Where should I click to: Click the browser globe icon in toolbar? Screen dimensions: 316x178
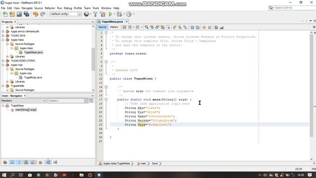86,14
